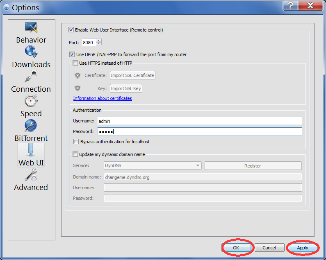This screenshot has height=260, width=326.
Task: Click Import SSL Key button
Action: (x=126, y=88)
